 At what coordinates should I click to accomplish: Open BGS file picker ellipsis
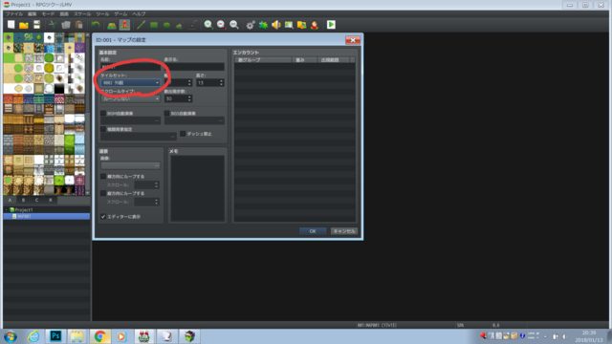coord(221,120)
